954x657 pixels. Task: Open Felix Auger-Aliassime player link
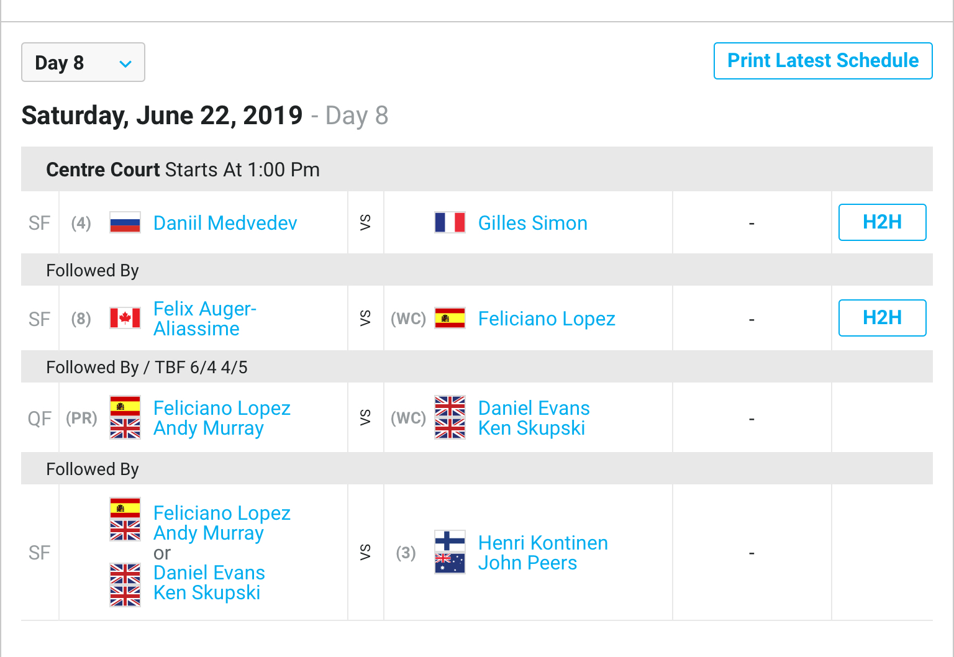click(x=205, y=319)
